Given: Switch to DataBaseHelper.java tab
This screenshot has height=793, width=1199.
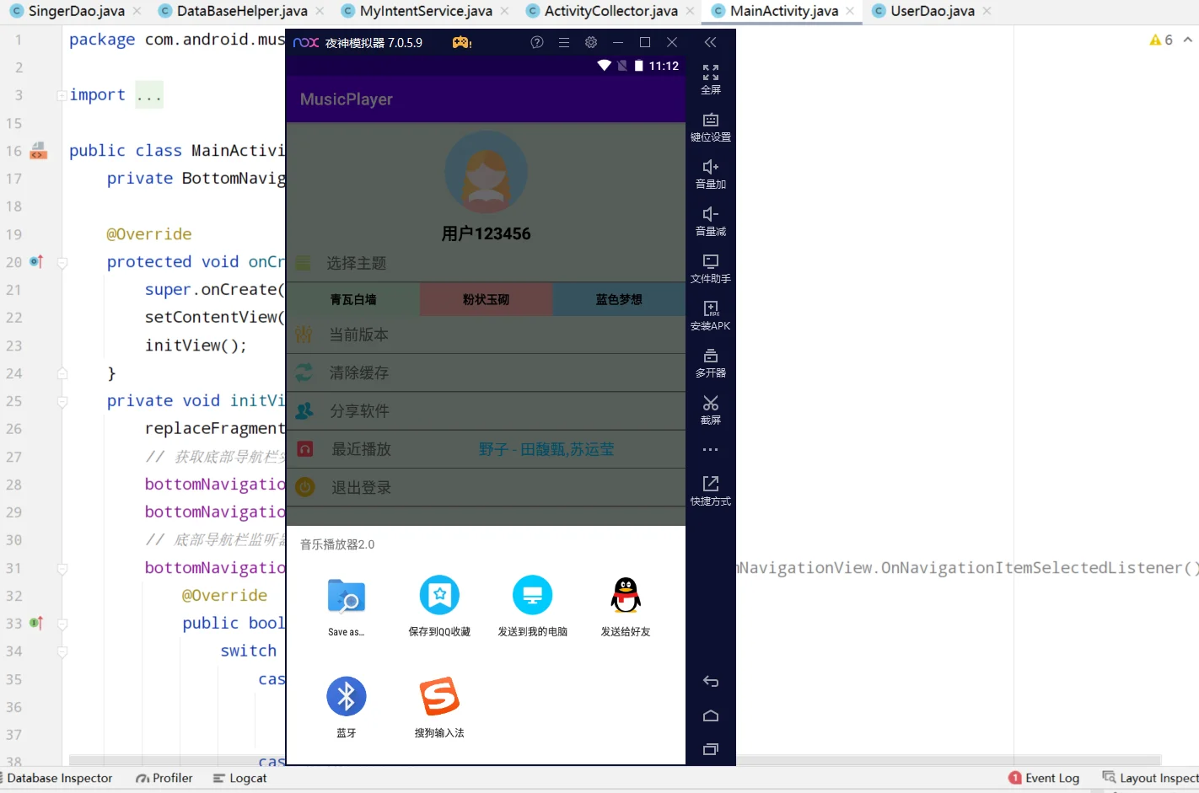Looking at the screenshot, I should point(241,11).
